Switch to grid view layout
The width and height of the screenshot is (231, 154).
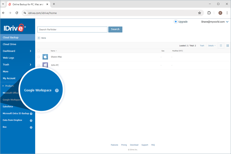tap(228, 45)
